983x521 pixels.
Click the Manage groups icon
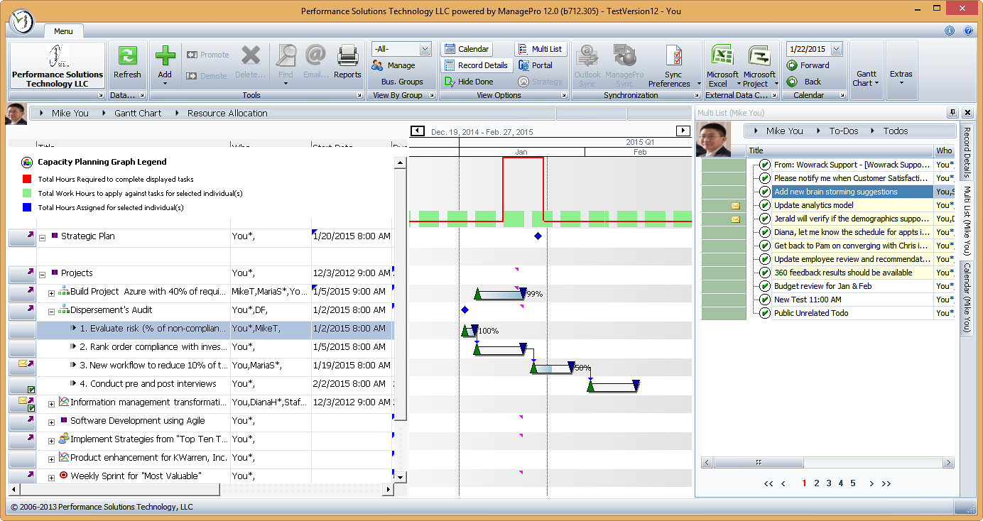click(x=377, y=65)
